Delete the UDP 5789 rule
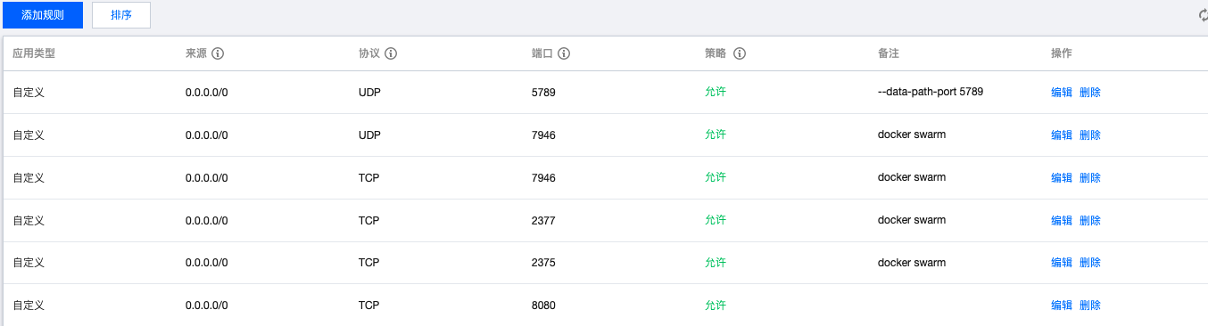The width and height of the screenshot is (1208, 326). pyautogui.click(x=1090, y=92)
